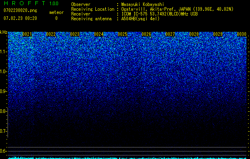The height and width of the screenshot is (159, 250).
Task: Click the 0029 time marker
Action: [x=218, y=34]
